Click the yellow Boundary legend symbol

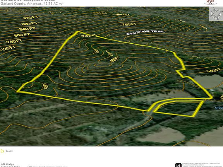tap(2, 151)
